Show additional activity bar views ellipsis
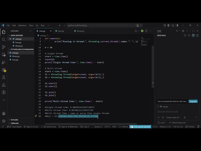Image resolution: width=201 pixels, height=151 pixels. point(4,100)
